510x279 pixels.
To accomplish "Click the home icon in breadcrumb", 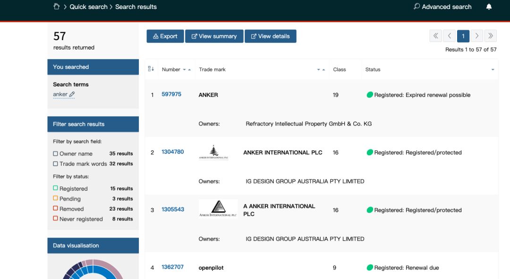I will tap(57, 7).
